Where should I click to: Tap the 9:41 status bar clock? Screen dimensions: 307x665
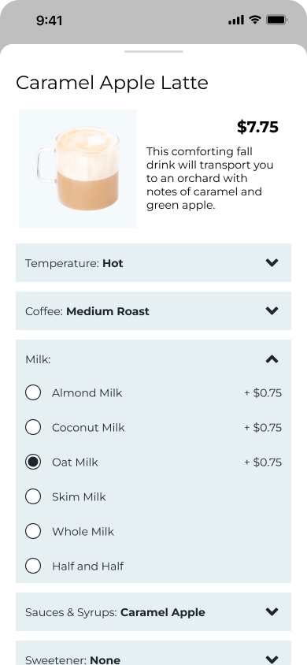click(x=49, y=20)
